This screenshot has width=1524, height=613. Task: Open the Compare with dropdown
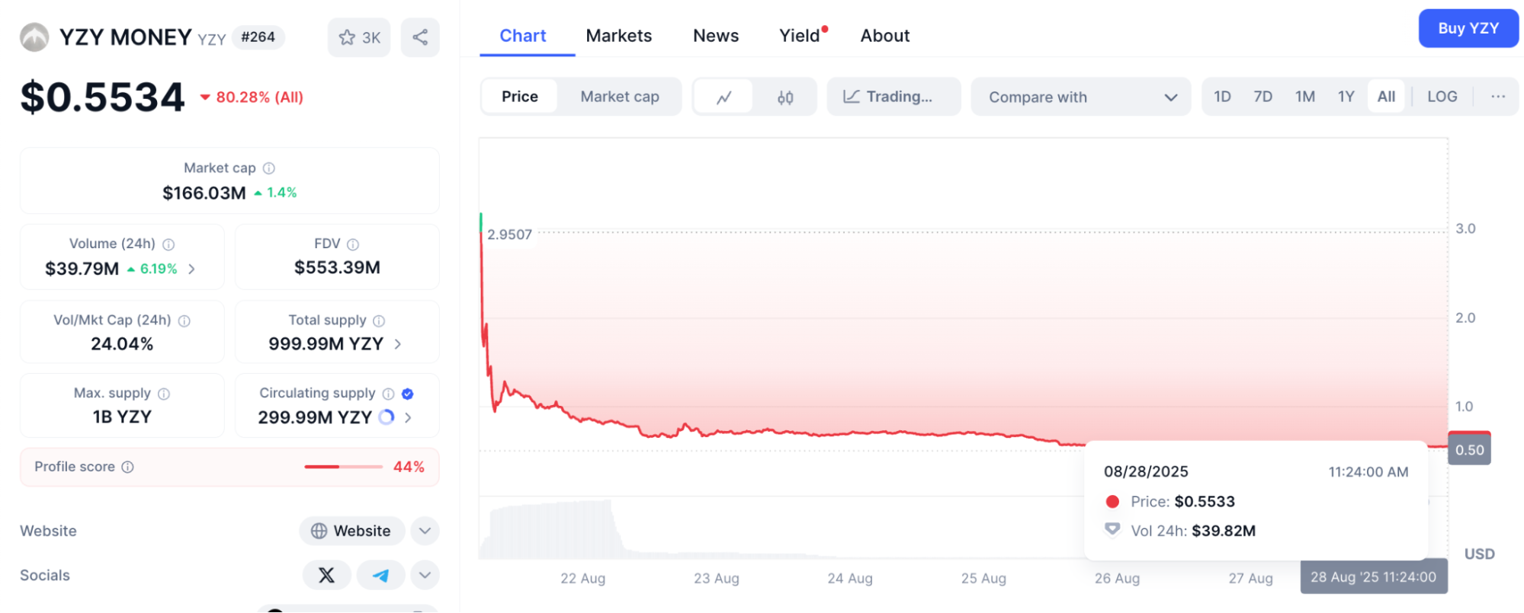tap(1081, 97)
